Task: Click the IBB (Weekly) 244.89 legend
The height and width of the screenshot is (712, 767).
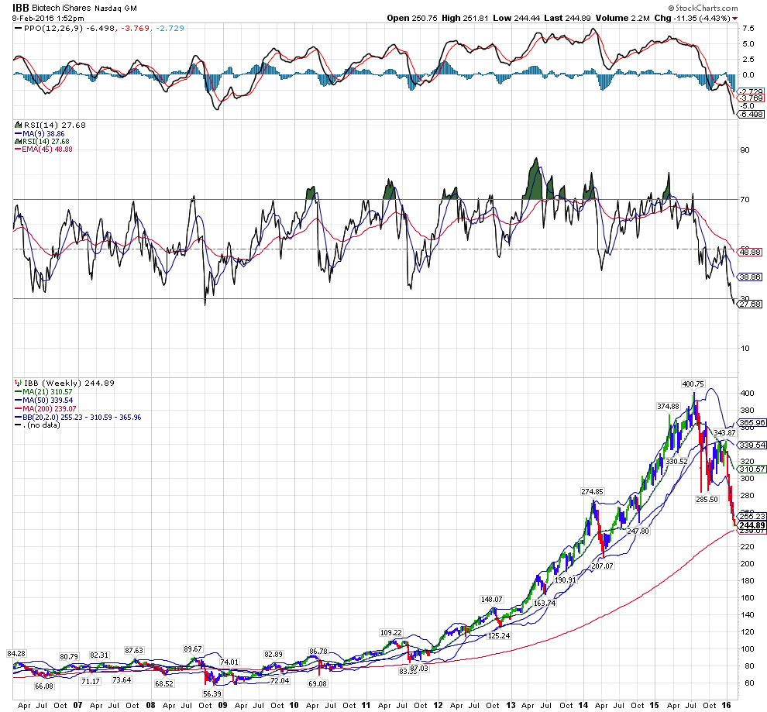Action: 69,383
